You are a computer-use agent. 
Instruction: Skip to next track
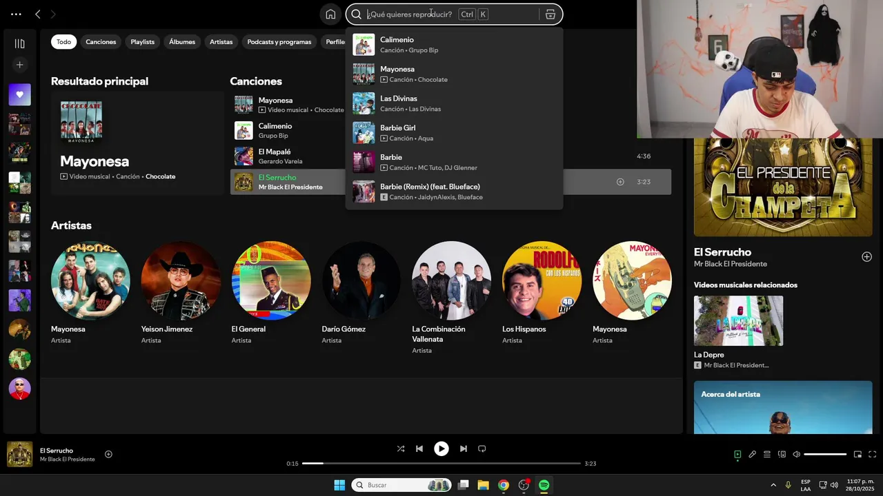pos(464,448)
